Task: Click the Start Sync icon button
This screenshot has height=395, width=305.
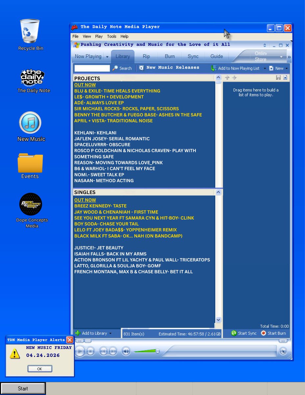Action: (x=234, y=333)
